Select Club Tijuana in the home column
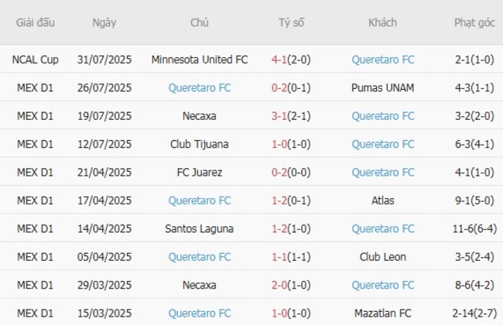The width and height of the screenshot is (503, 325). (x=200, y=144)
